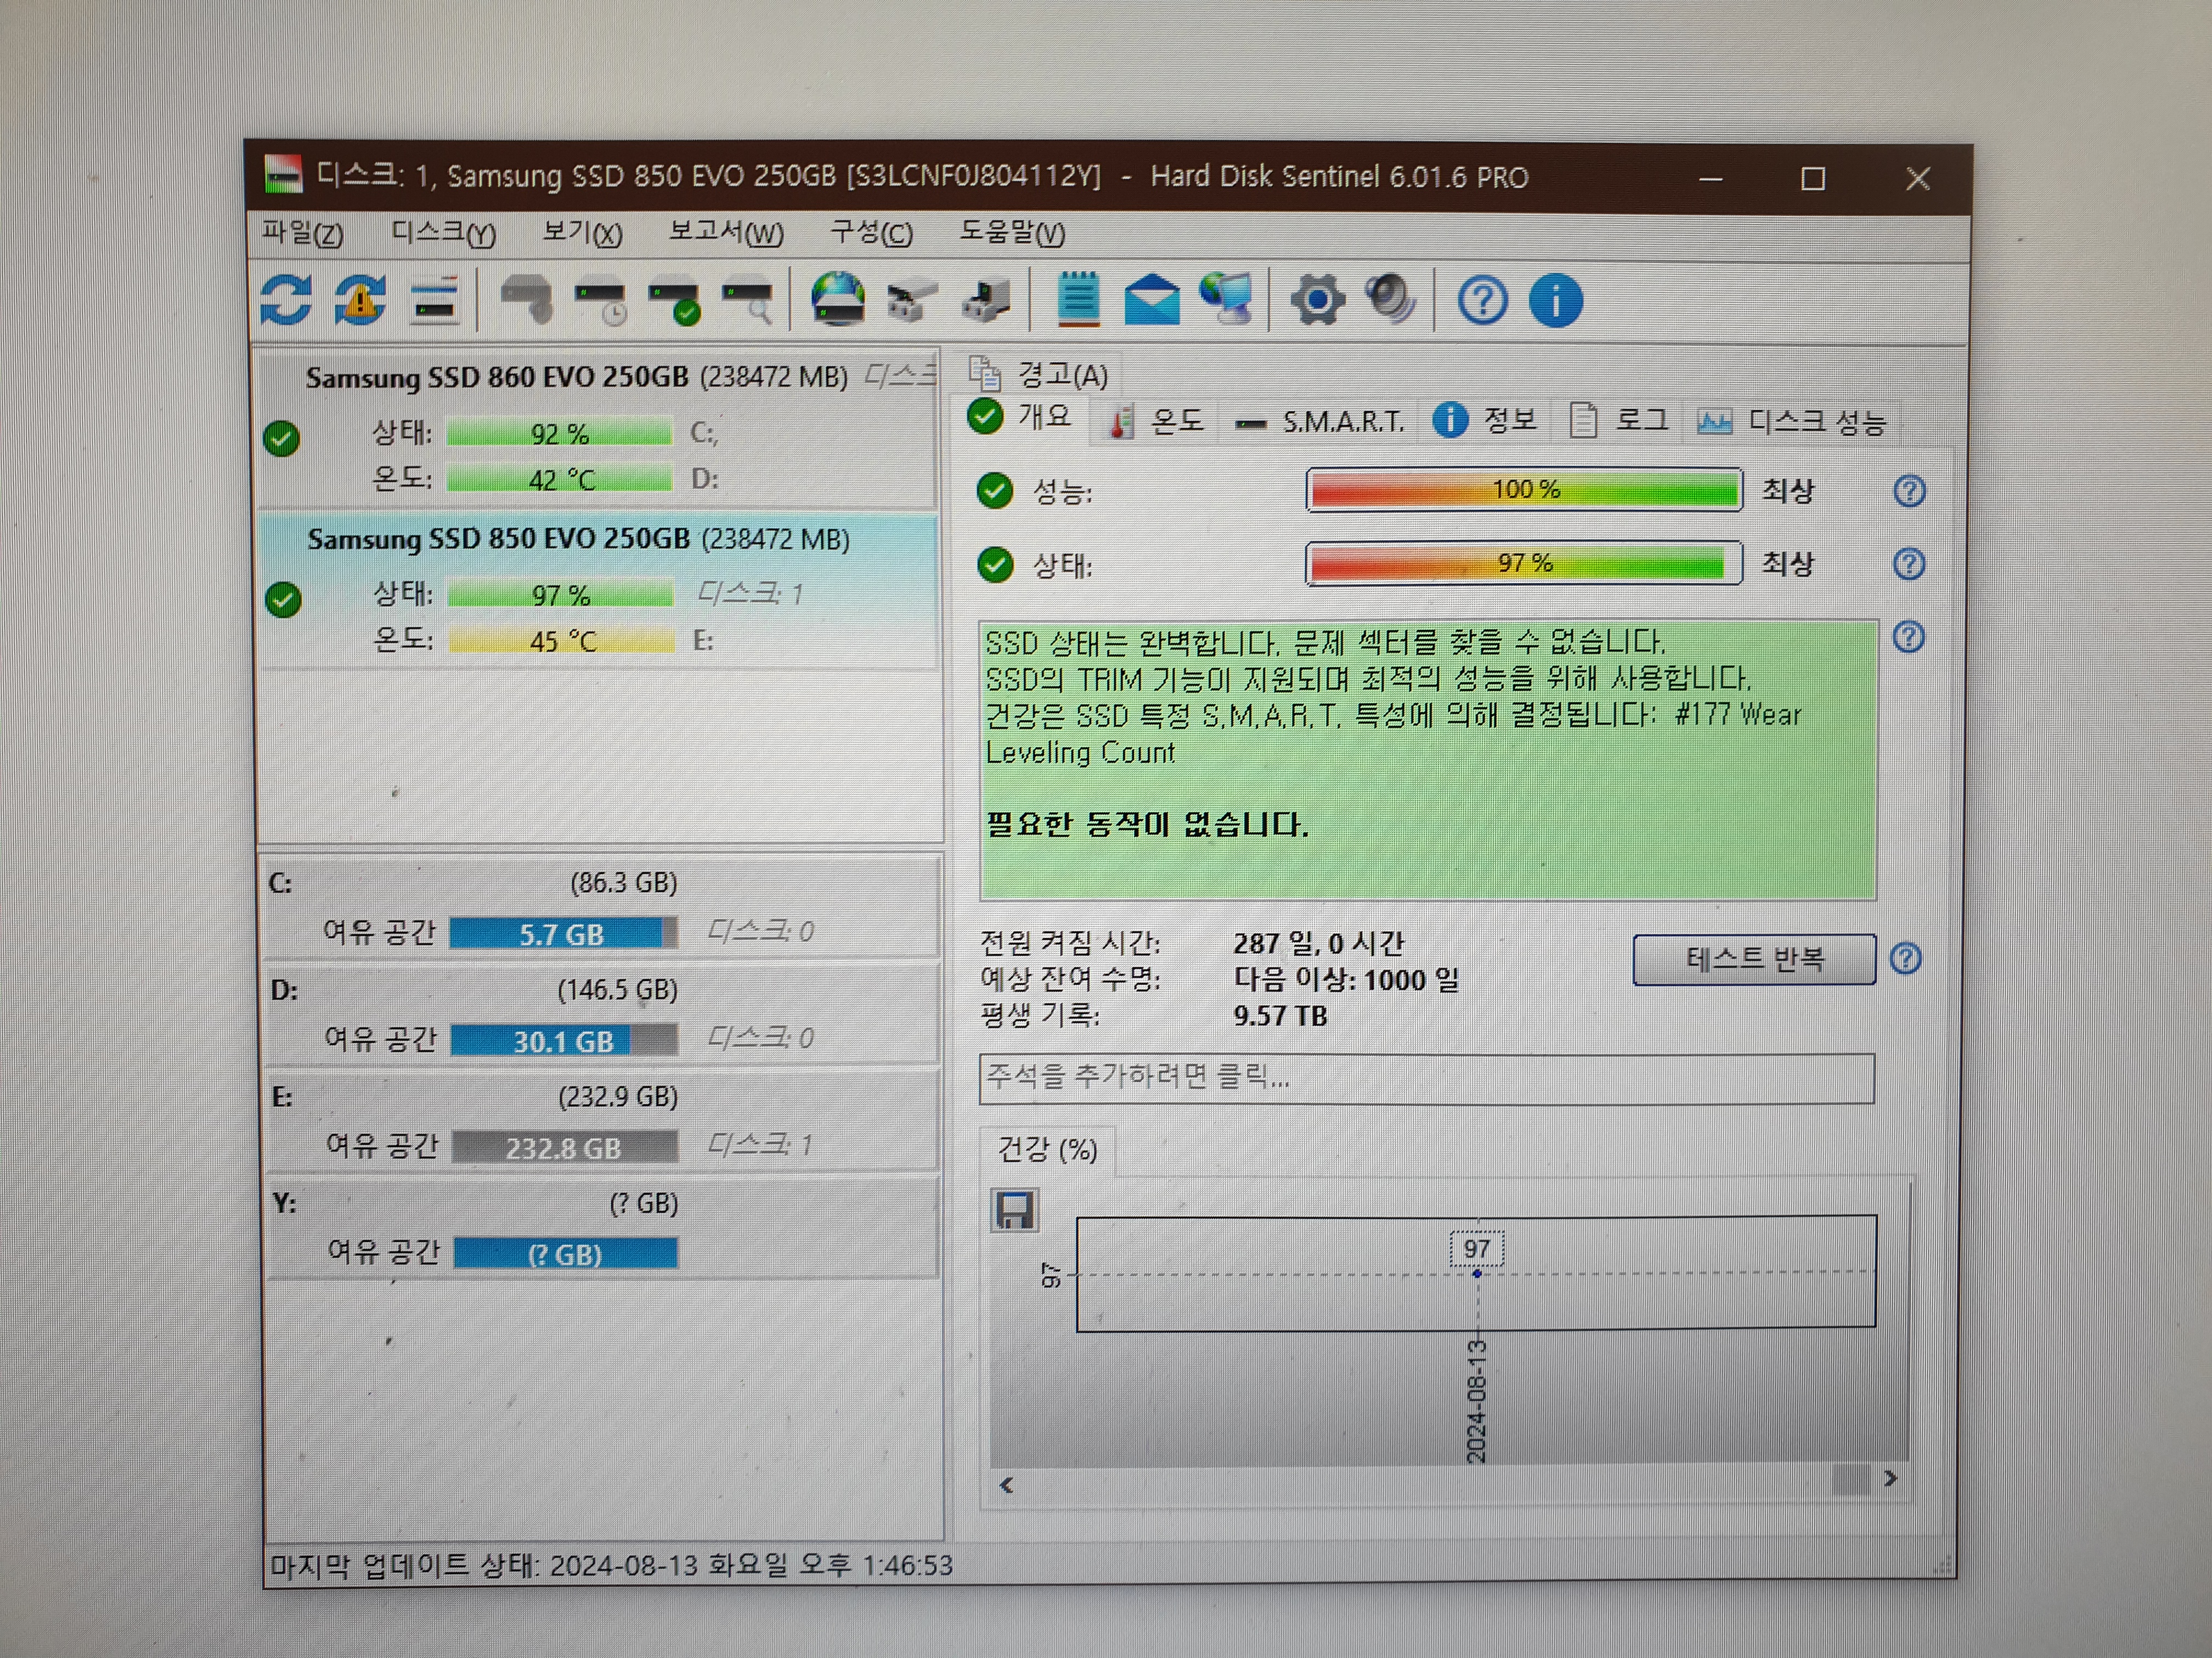Click the gray drive device toolbar icon

tap(911, 302)
